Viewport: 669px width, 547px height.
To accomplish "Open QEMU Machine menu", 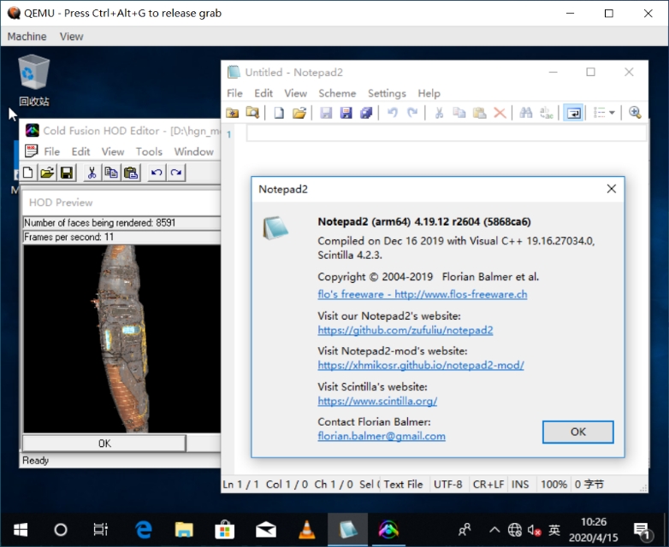I will tap(27, 37).
